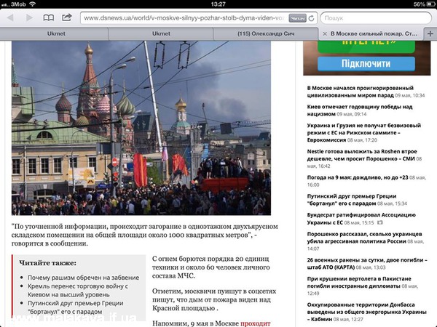Open 'При крушении вертолета в Пакистане' link
Viewport: 437px width, 327px height.
click(x=359, y=282)
